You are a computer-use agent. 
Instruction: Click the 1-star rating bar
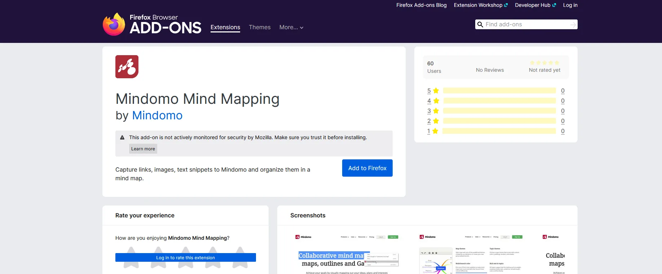pyautogui.click(x=499, y=131)
